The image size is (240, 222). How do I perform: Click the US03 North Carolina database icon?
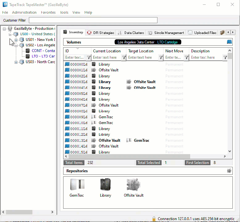[22, 62]
